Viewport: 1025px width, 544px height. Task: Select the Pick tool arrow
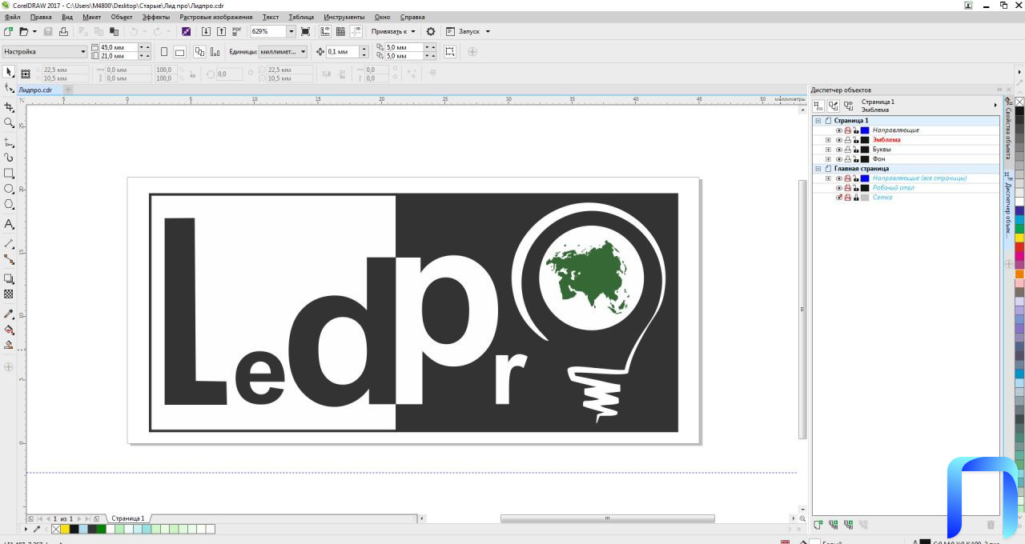point(9,72)
